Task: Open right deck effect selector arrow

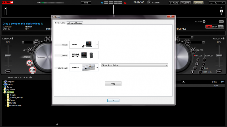Action: (x=203, y=42)
